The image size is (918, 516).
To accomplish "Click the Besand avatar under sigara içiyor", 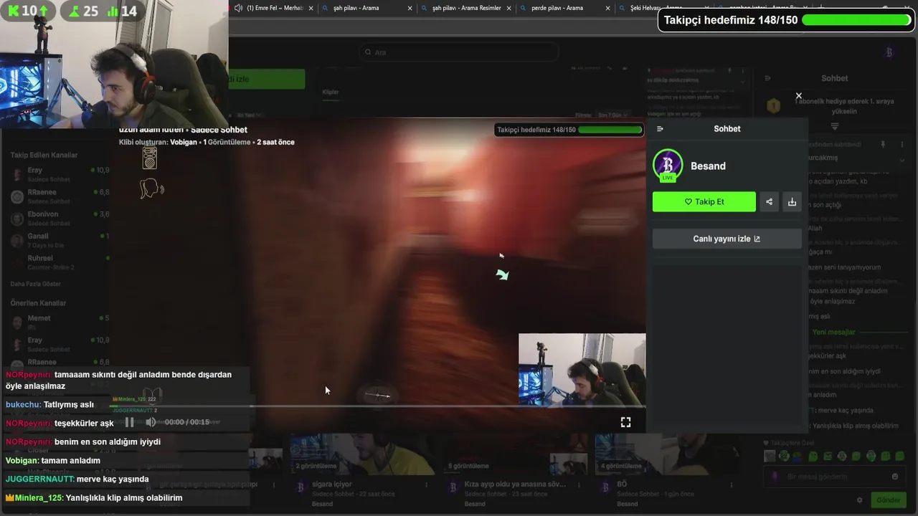I will [x=301, y=488].
